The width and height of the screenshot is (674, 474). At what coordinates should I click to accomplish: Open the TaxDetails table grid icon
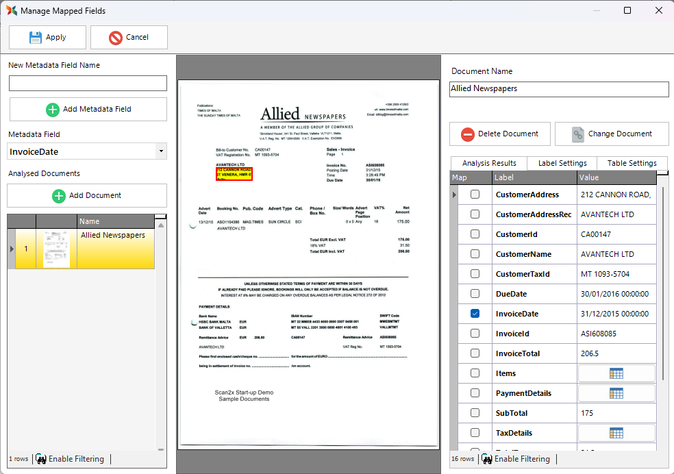coord(616,433)
